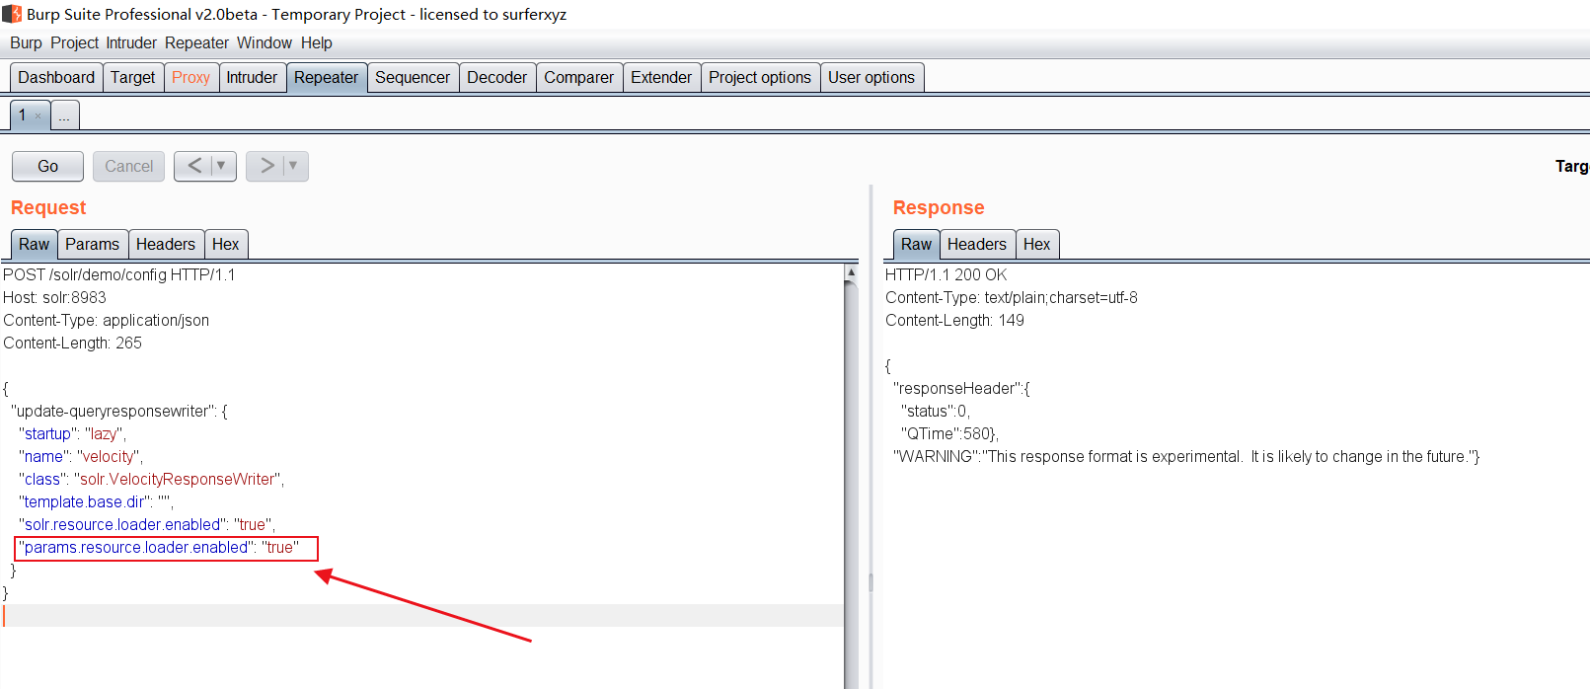The image size is (1590, 689).
Task: Switch to the Dashboard tab
Action: pyautogui.click(x=56, y=77)
